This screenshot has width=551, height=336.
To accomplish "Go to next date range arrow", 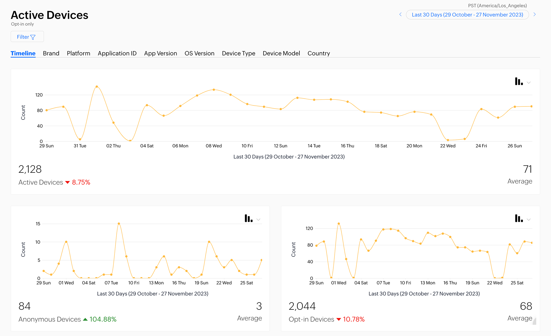I will (x=535, y=14).
